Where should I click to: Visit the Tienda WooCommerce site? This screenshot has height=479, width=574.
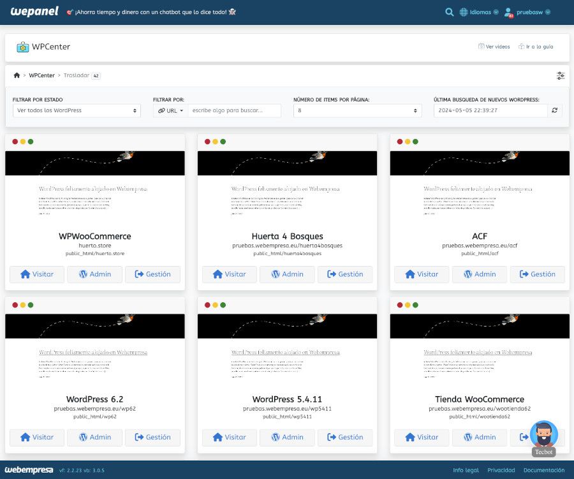422,438
